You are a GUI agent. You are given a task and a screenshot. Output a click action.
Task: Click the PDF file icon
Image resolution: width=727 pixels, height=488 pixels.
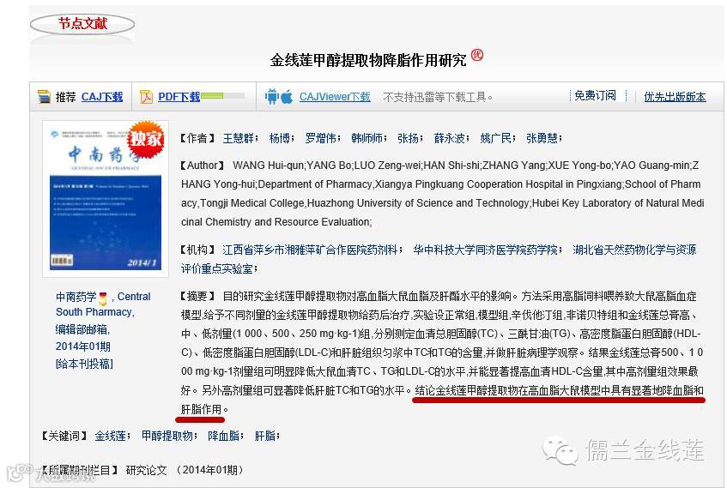[146, 96]
